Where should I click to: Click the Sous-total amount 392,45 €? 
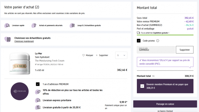point(189,18)
